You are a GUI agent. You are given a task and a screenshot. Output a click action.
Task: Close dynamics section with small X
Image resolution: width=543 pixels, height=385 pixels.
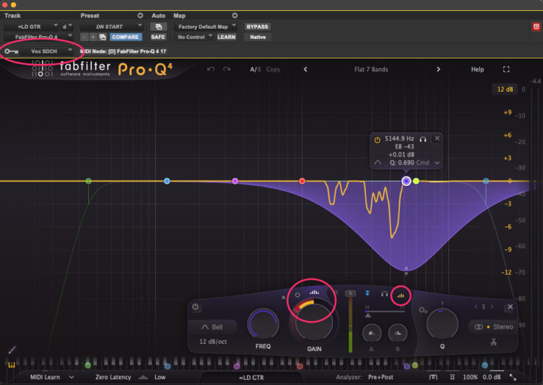click(x=284, y=297)
